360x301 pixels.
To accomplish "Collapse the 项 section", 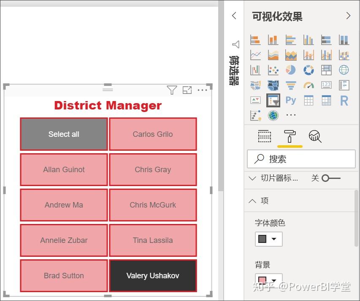I will (252, 201).
